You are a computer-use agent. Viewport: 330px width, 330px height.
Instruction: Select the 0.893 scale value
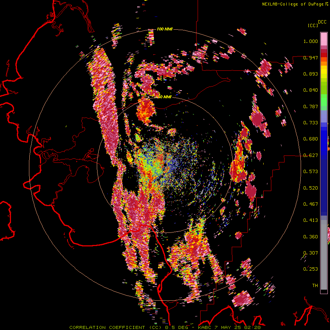pos(311,74)
